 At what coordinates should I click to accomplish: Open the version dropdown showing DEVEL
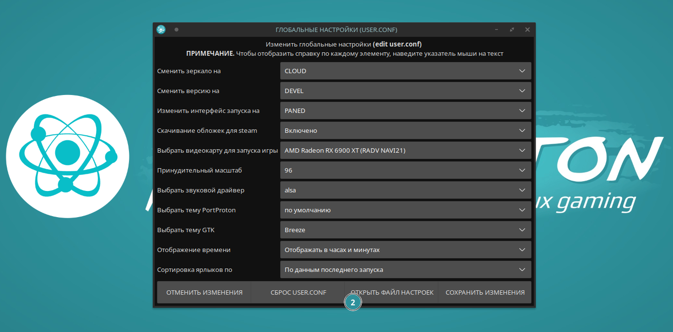(x=406, y=91)
